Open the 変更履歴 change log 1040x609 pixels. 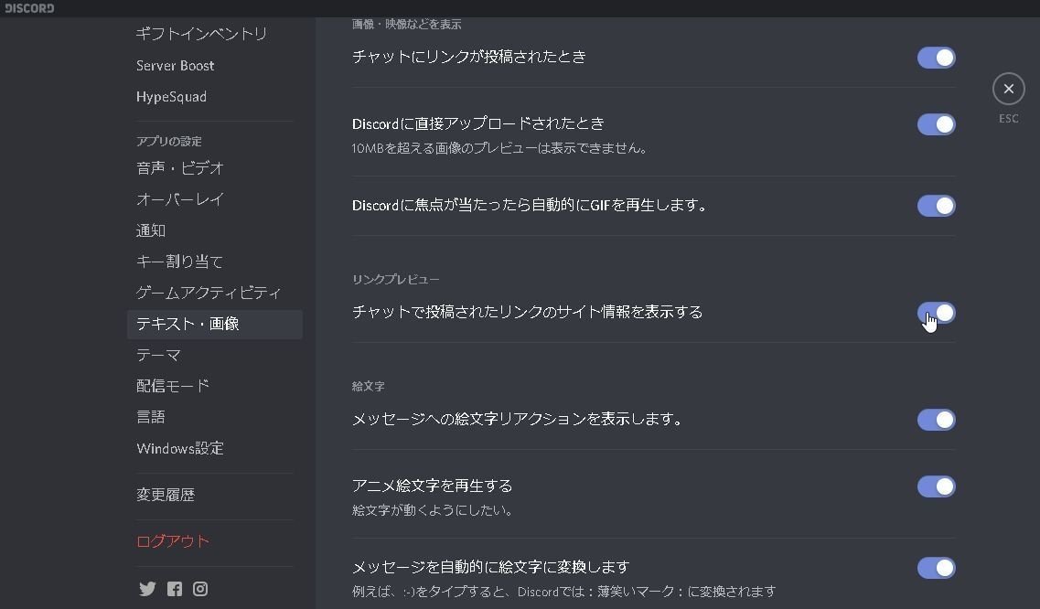click(x=166, y=495)
